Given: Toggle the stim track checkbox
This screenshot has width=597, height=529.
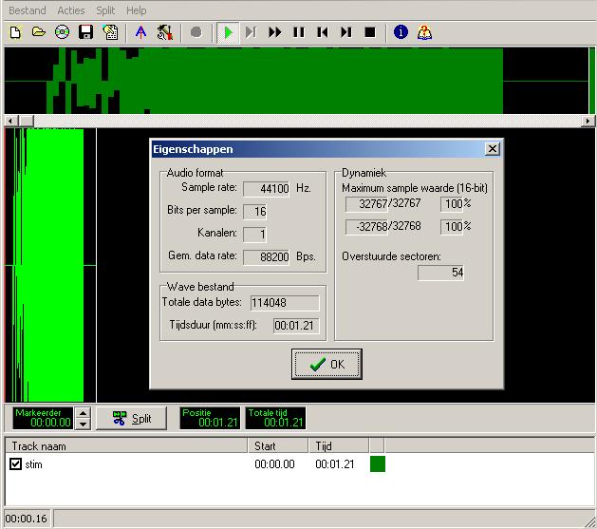Looking at the screenshot, I should pos(15,463).
